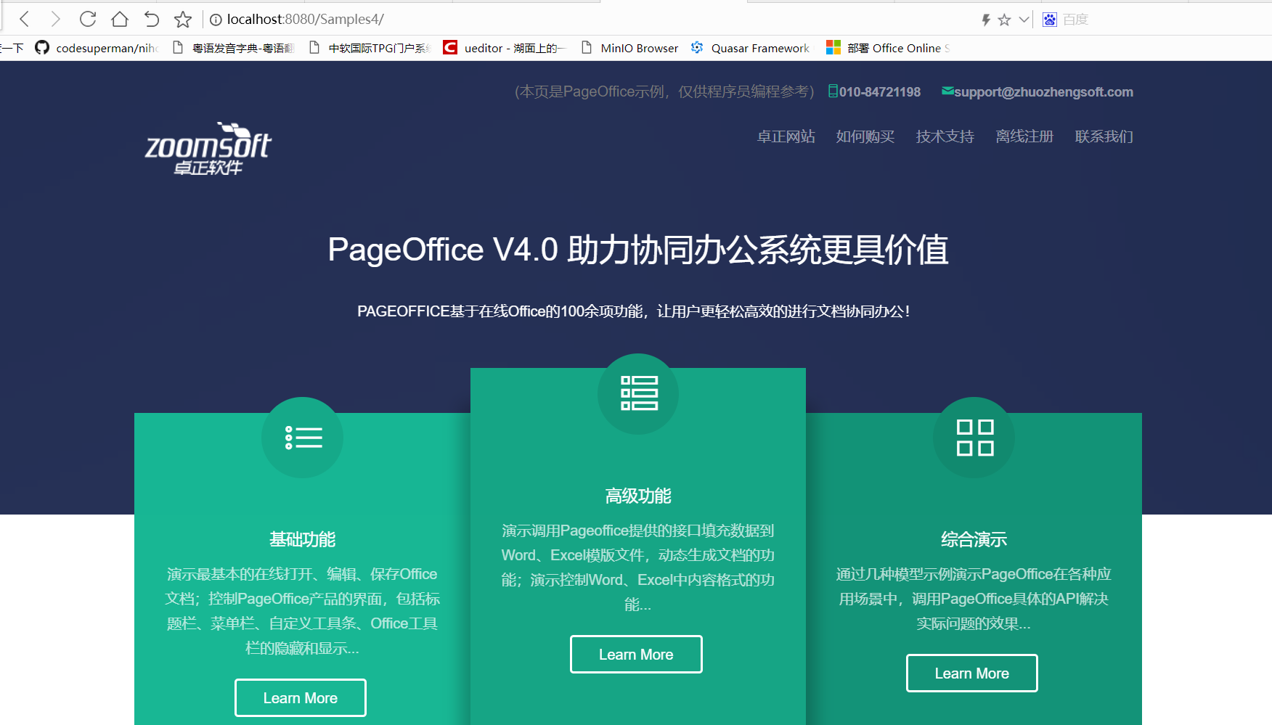Expand the address bar dropdown chevron
Screen dimensions: 1272x725
coord(1024,20)
